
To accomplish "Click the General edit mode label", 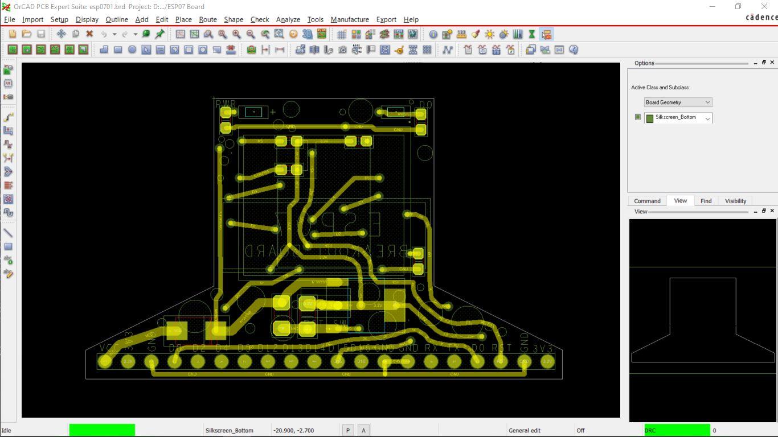I will click(x=525, y=430).
